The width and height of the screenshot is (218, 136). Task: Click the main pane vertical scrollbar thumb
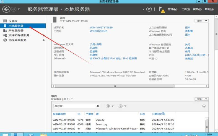216,34
